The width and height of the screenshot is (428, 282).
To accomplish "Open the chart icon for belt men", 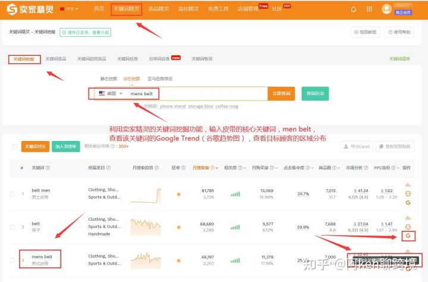I will click(x=408, y=185).
